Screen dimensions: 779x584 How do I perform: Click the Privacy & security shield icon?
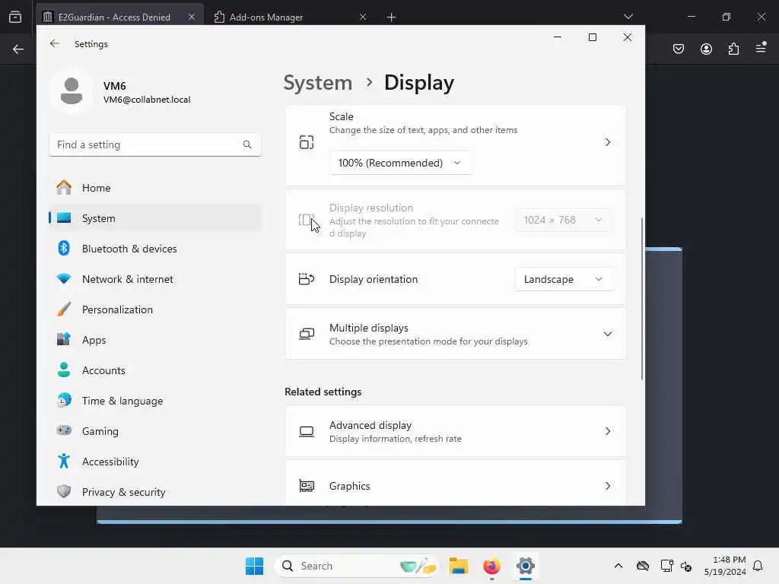[64, 492]
